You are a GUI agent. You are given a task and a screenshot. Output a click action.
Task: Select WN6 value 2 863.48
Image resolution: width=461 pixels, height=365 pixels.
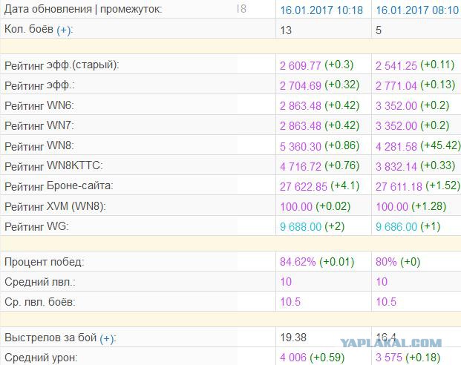click(301, 106)
